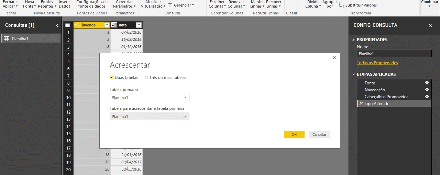Open Configurações da fonte de dados

coord(92,4)
